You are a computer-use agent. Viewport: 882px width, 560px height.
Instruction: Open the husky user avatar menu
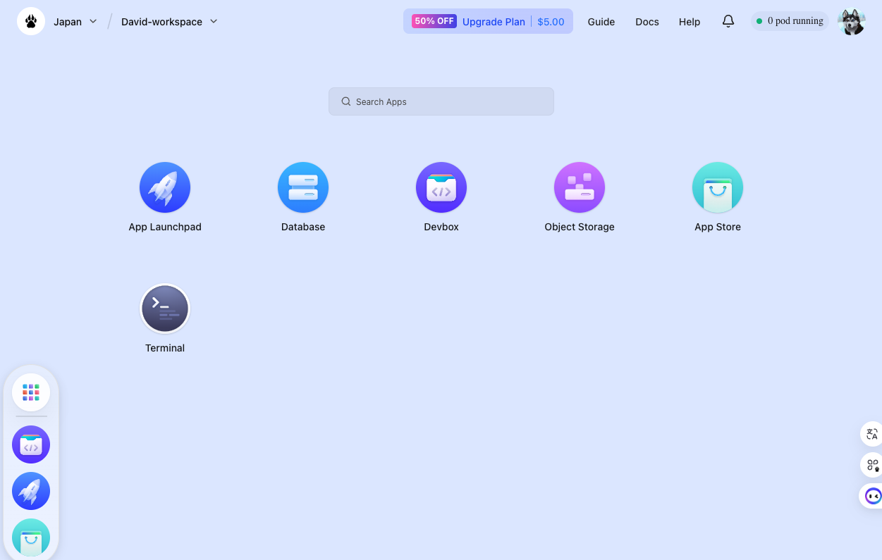point(852,22)
